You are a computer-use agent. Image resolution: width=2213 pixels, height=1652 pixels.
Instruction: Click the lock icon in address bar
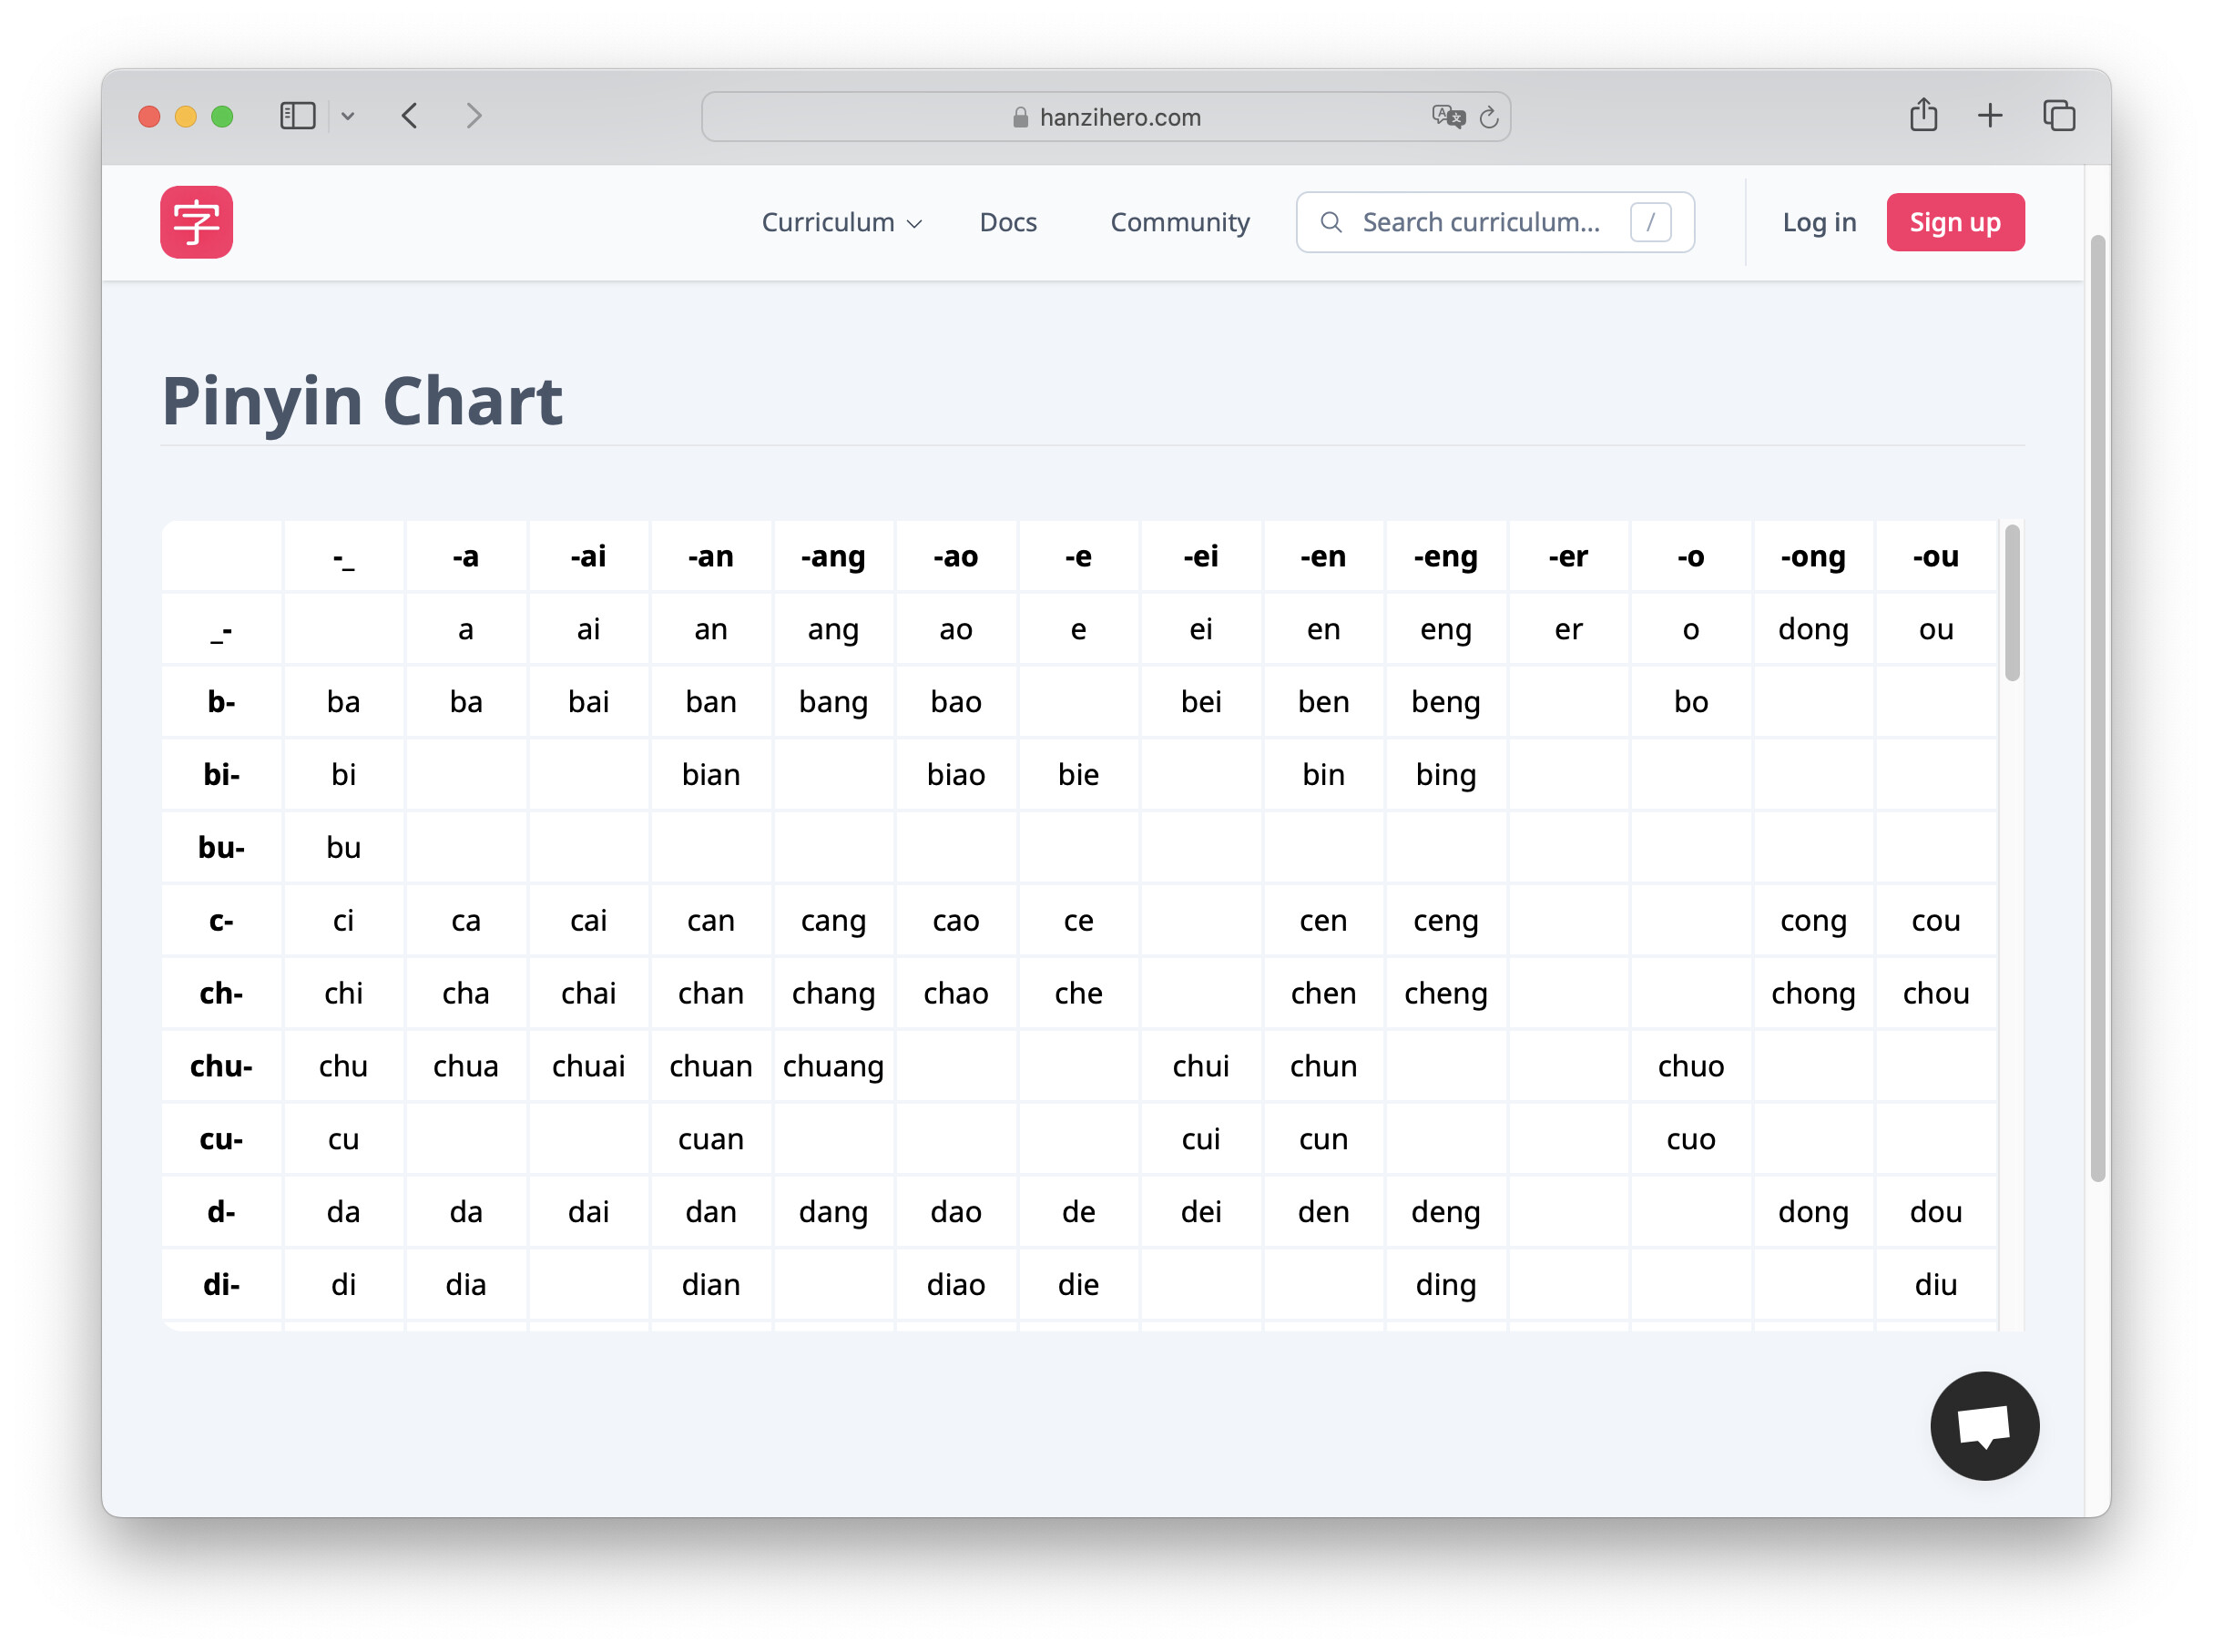pyautogui.click(x=1020, y=117)
